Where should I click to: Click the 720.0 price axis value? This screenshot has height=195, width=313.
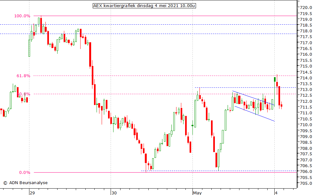(306, 8)
